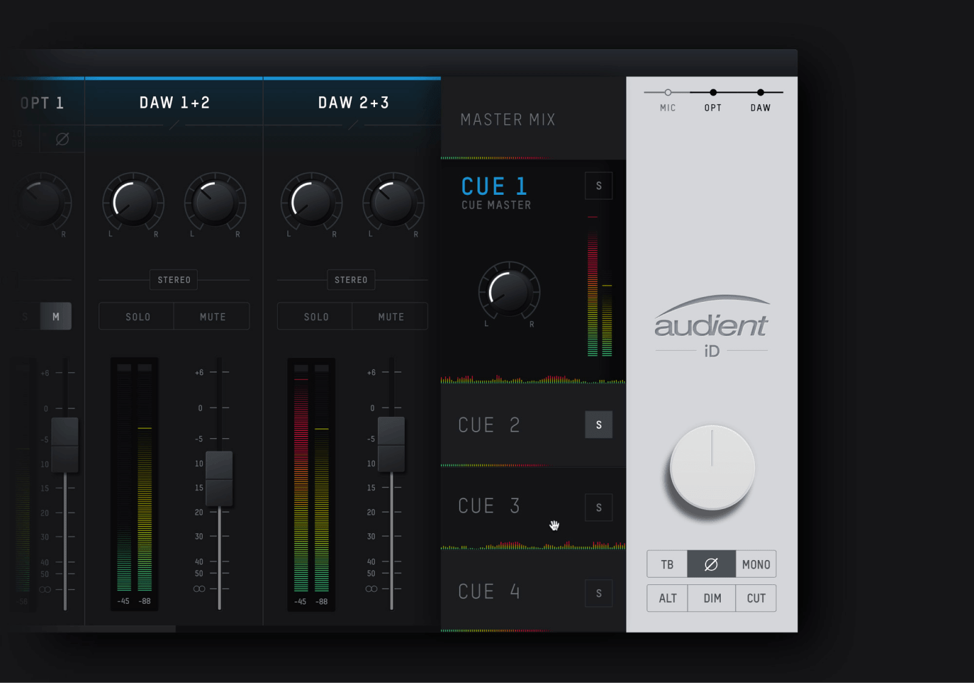The height and width of the screenshot is (683, 974).
Task: Mute the DAW 2+3 channel
Action: click(x=390, y=316)
